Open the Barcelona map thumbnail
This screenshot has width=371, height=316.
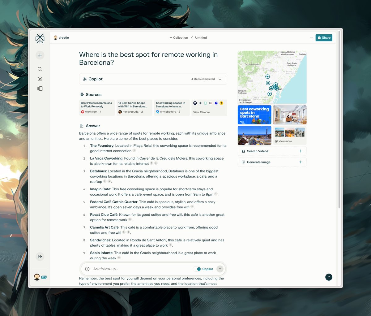pyautogui.click(x=272, y=77)
